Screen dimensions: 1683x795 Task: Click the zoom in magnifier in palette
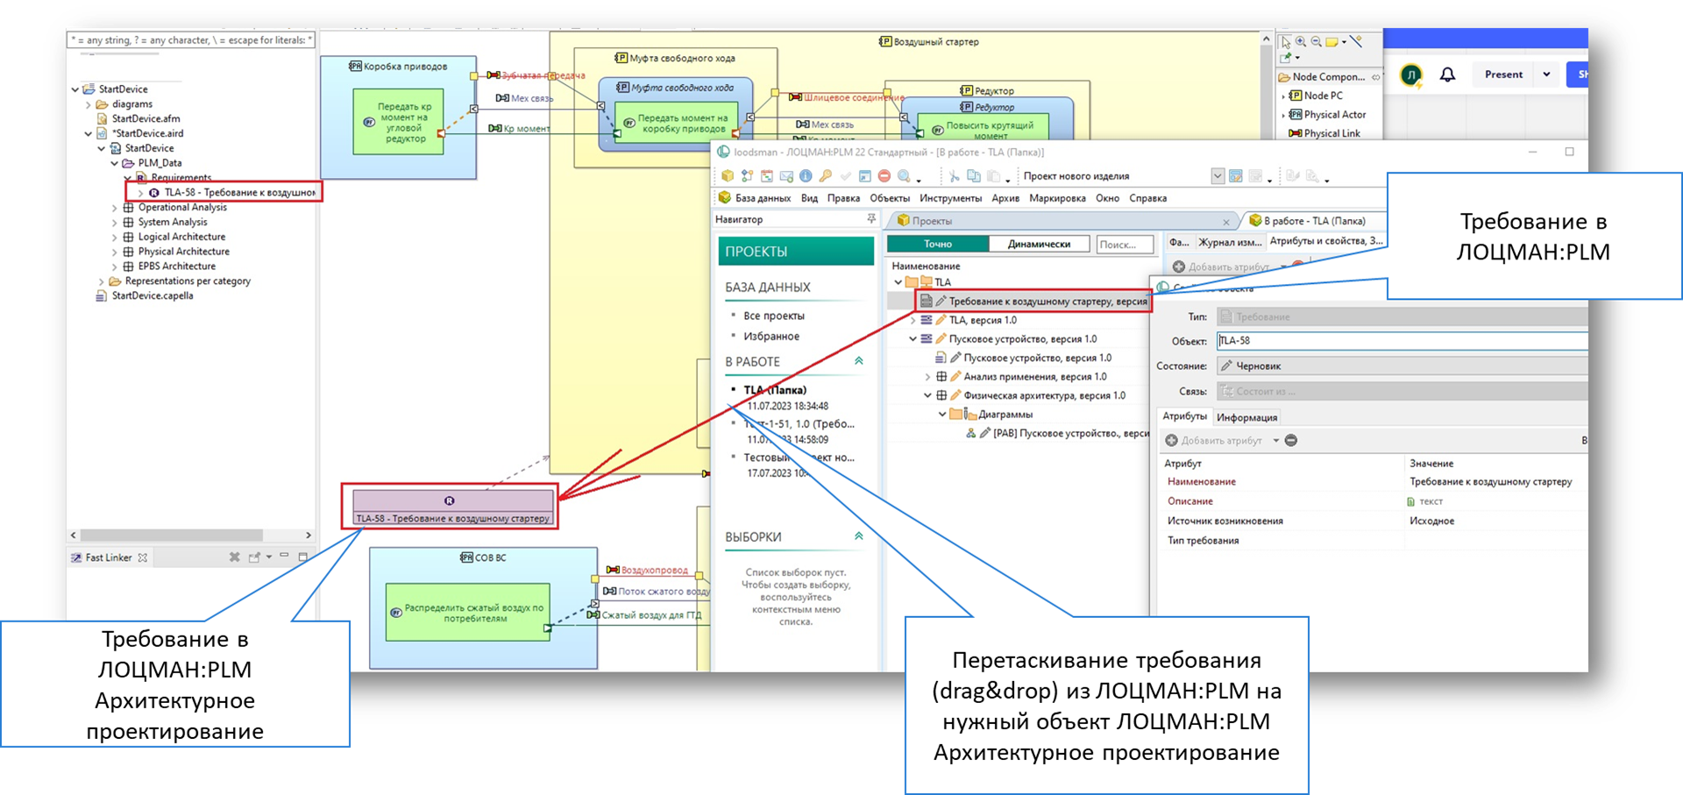(x=1301, y=41)
